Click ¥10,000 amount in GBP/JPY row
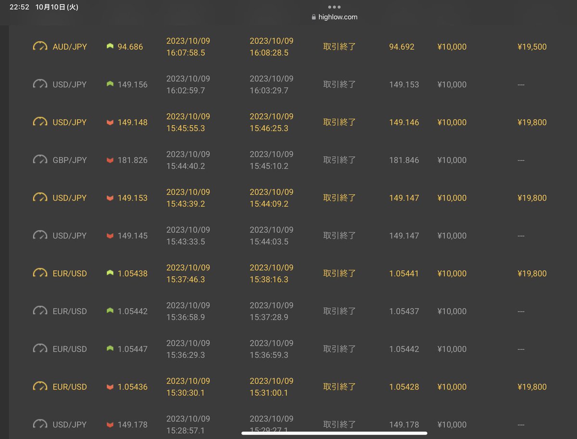The width and height of the screenshot is (577, 439). click(452, 160)
